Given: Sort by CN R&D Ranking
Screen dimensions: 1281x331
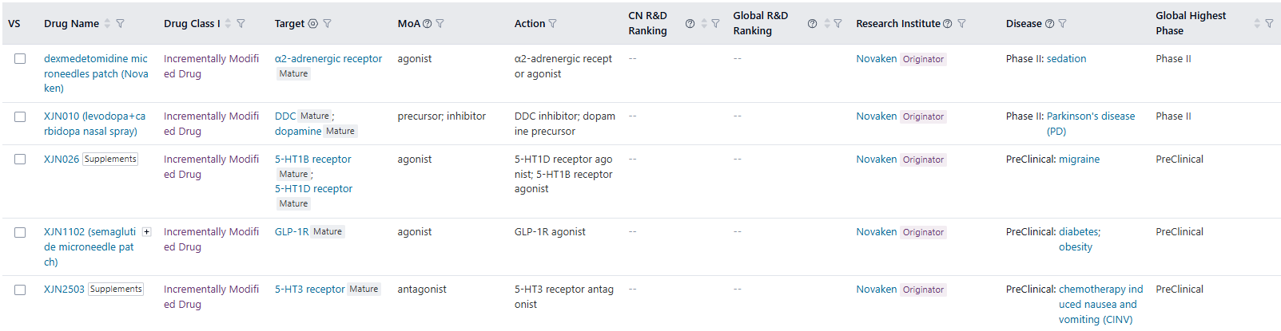Looking at the screenshot, I should [704, 24].
